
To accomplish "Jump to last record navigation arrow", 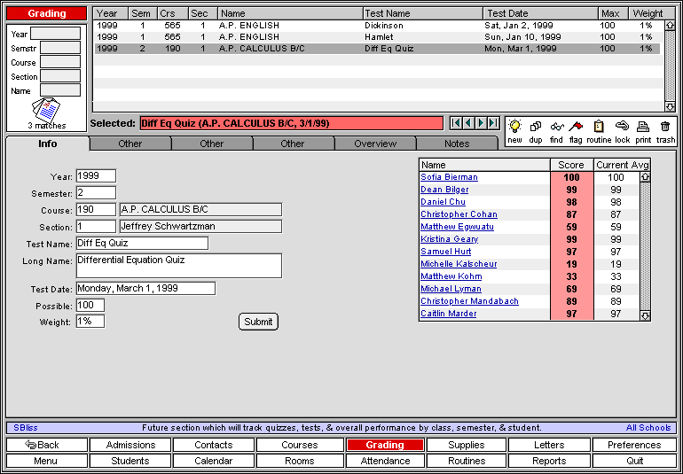I will [x=493, y=123].
